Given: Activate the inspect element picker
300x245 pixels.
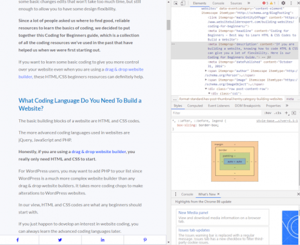Looking at the screenshot, I should click(x=176, y=3).
